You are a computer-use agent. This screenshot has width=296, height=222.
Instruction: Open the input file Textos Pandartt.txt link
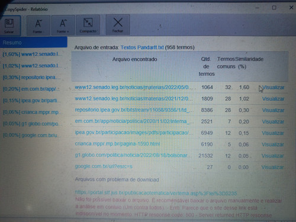(x=142, y=47)
